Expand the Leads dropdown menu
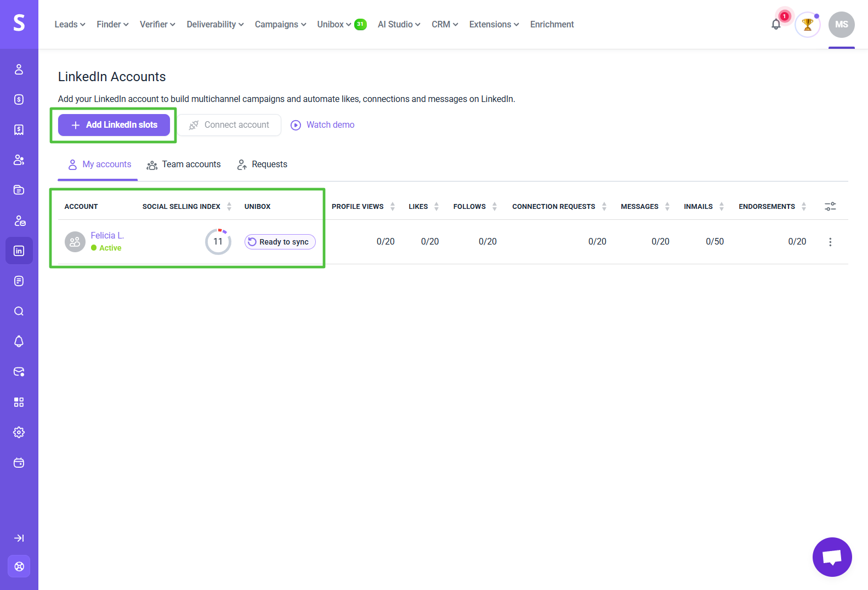868x590 pixels. (x=70, y=25)
